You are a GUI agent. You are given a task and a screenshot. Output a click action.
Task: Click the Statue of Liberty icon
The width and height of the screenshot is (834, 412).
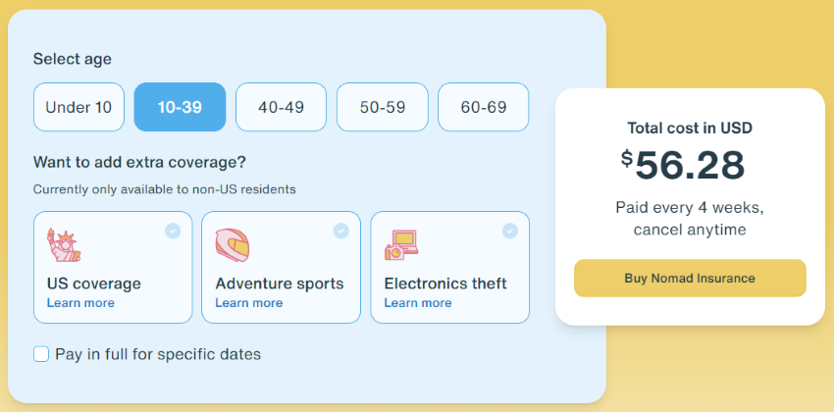tap(63, 244)
